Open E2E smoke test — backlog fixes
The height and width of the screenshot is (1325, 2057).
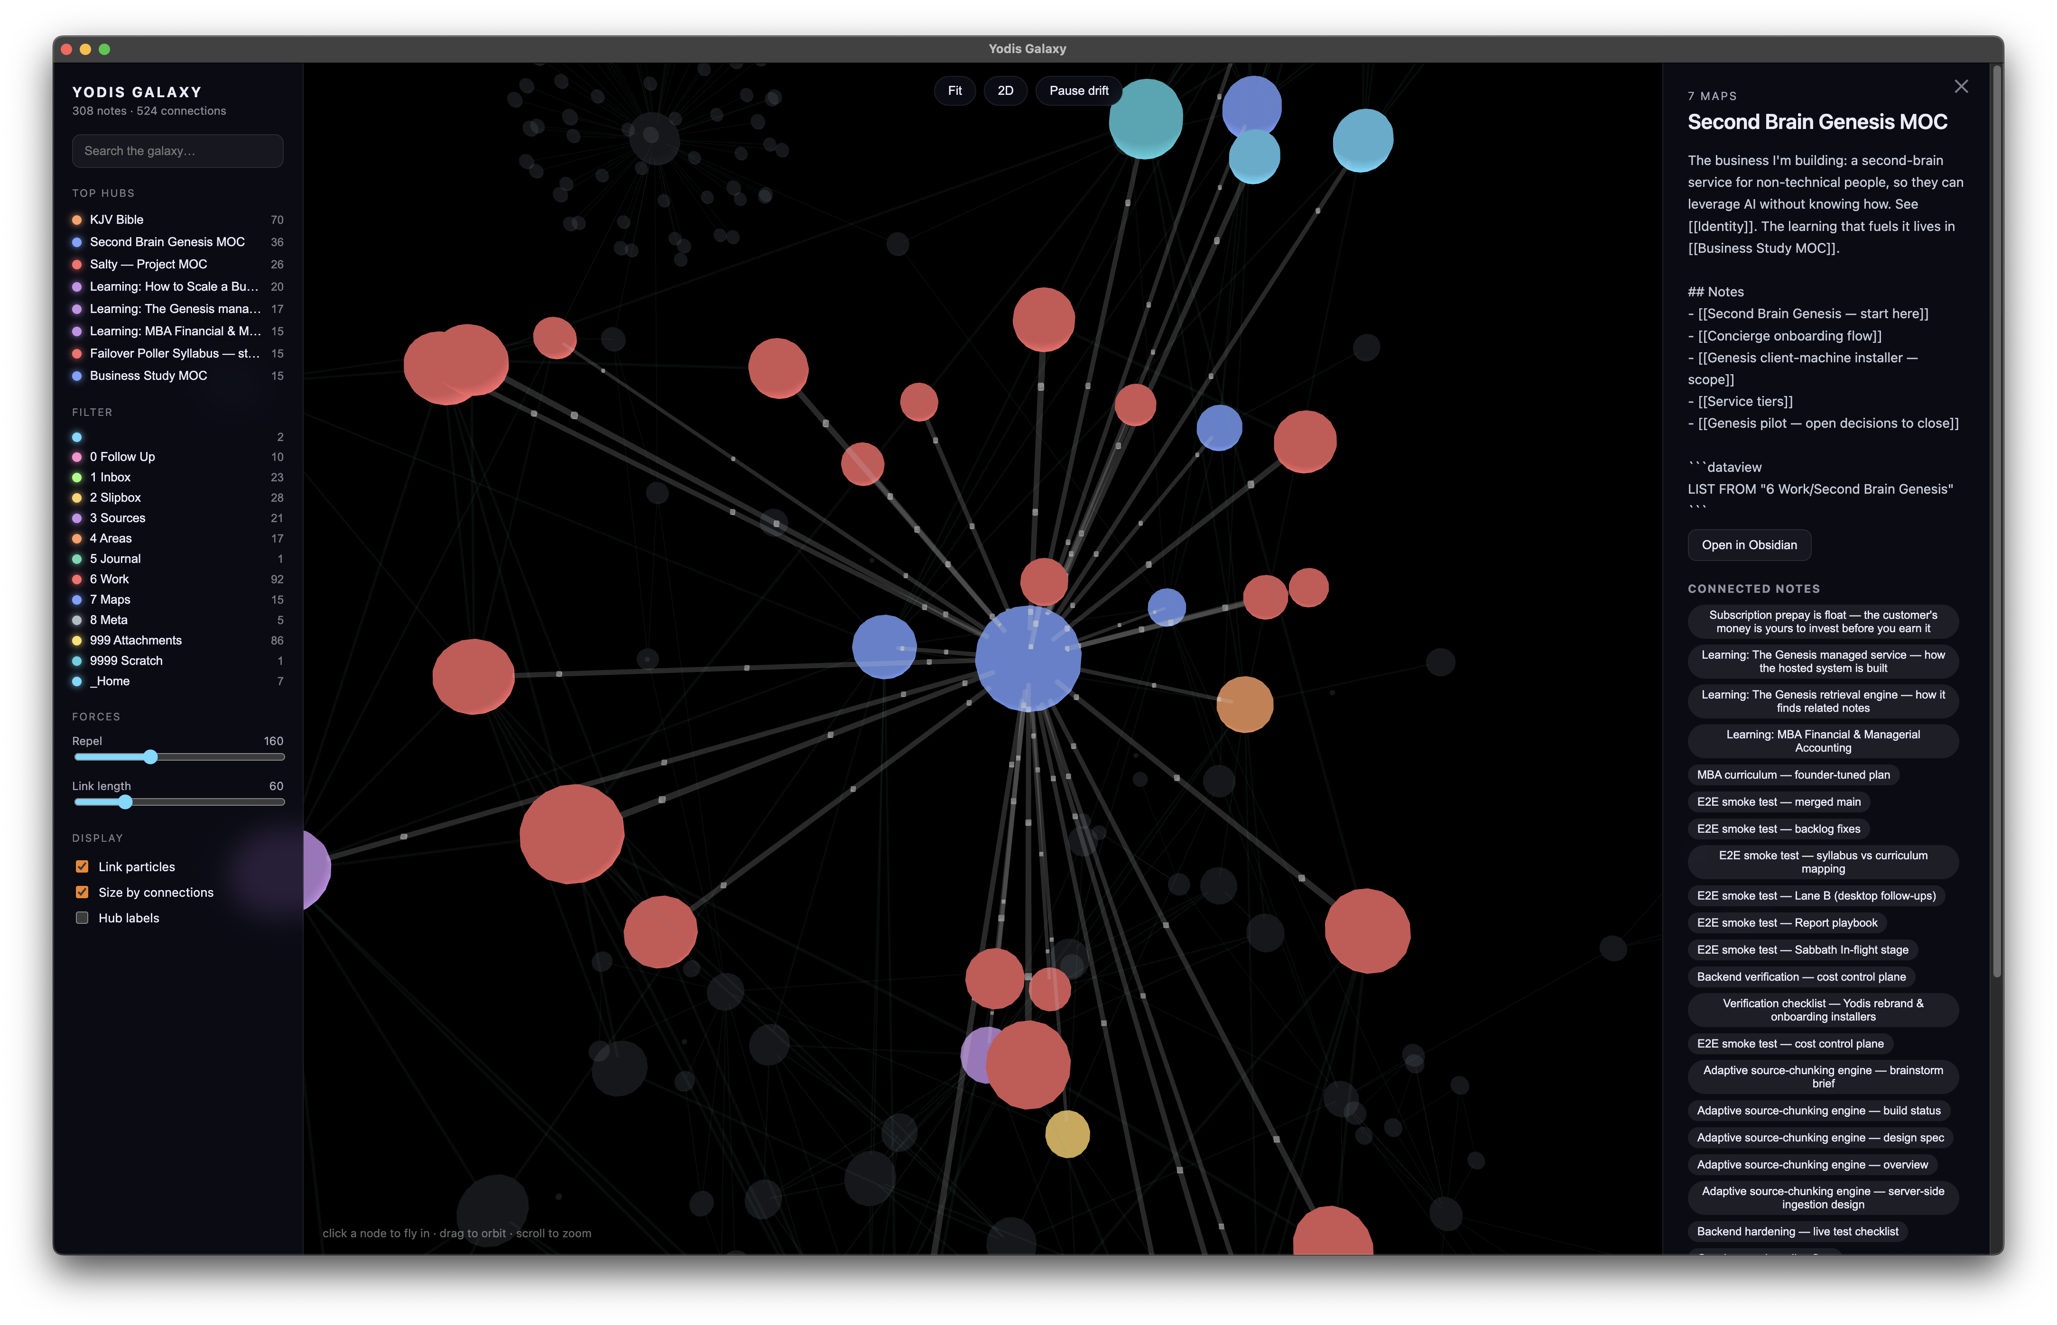click(1778, 829)
